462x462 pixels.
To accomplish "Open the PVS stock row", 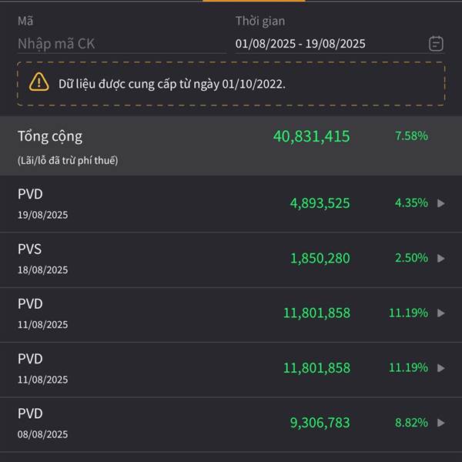I will tap(231, 259).
